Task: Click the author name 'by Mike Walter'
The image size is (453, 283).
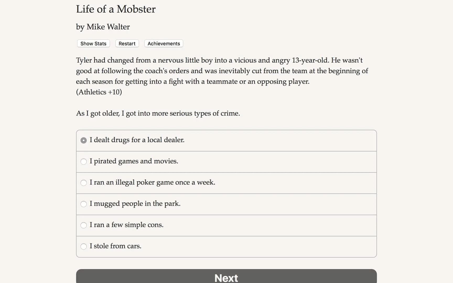Action: point(103,27)
